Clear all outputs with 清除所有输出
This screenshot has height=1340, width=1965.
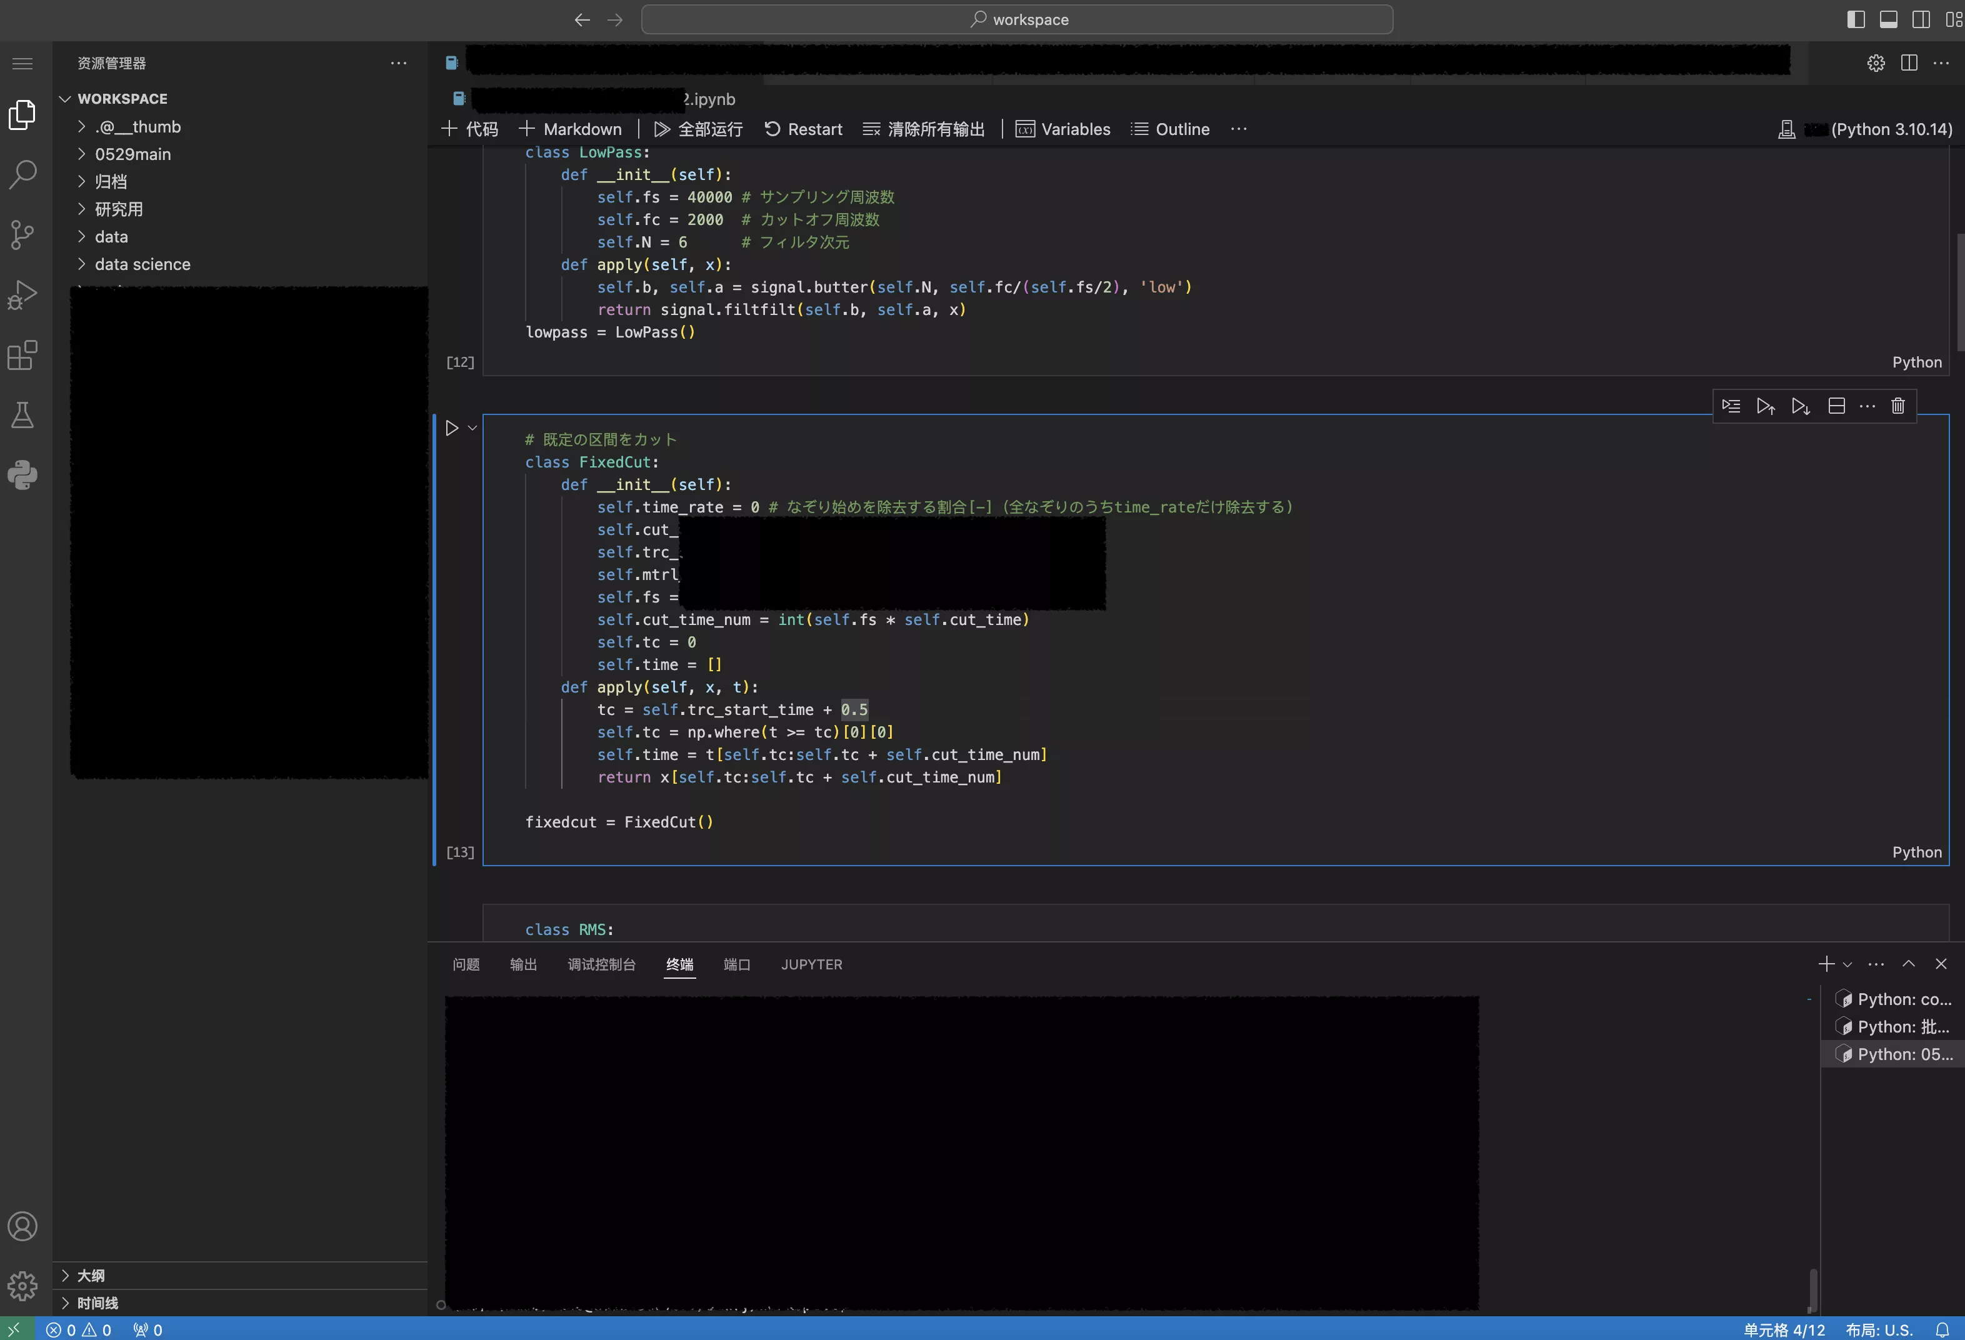923,129
